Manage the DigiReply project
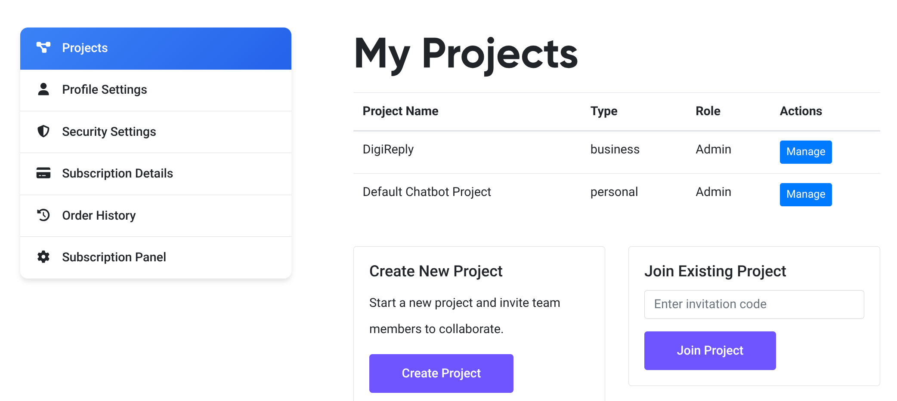 tap(806, 152)
